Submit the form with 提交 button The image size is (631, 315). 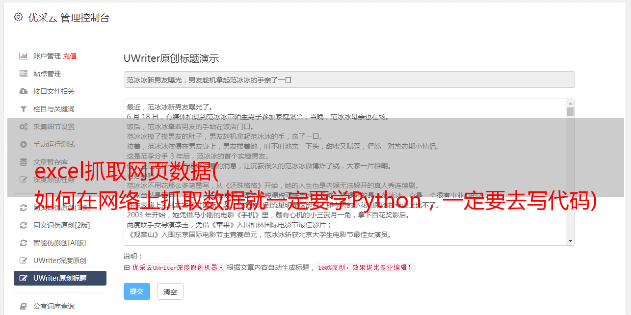click(137, 291)
